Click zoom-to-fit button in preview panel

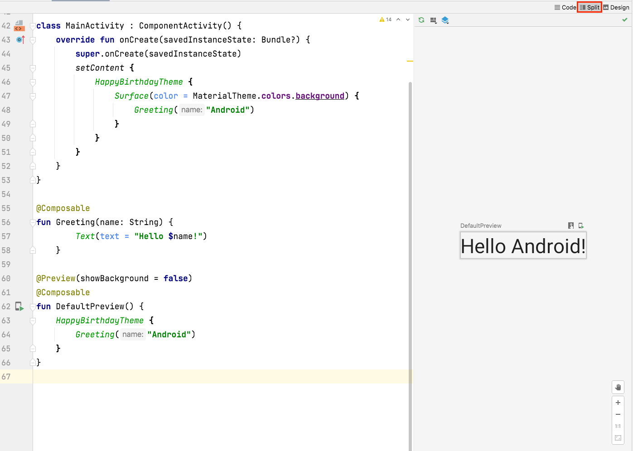tap(618, 438)
